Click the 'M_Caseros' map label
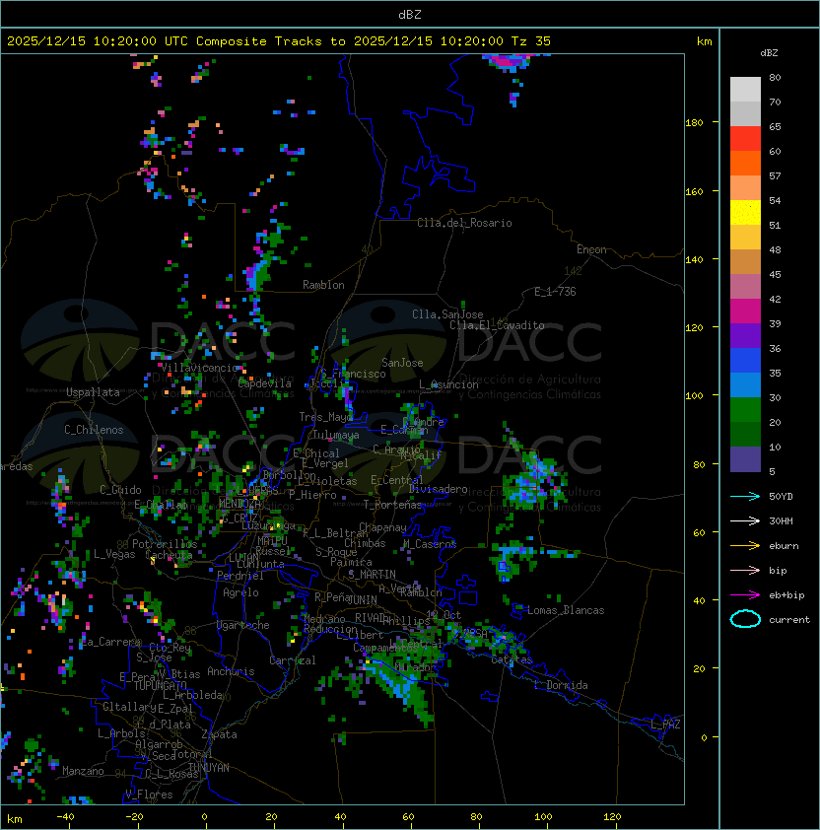820x830 pixels. click(430, 543)
